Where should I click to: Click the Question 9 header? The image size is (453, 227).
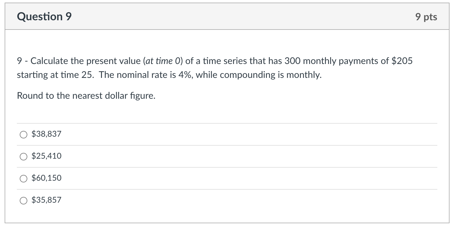44,17
